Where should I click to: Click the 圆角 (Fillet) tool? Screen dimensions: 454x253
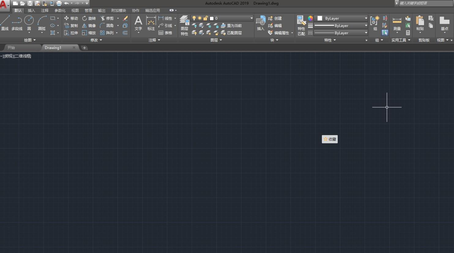click(107, 26)
